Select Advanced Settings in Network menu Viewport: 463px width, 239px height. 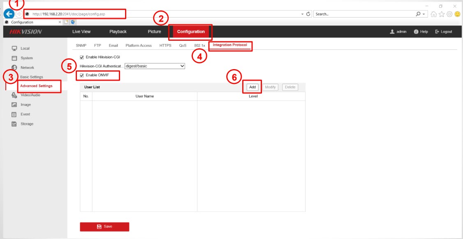point(36,86)
